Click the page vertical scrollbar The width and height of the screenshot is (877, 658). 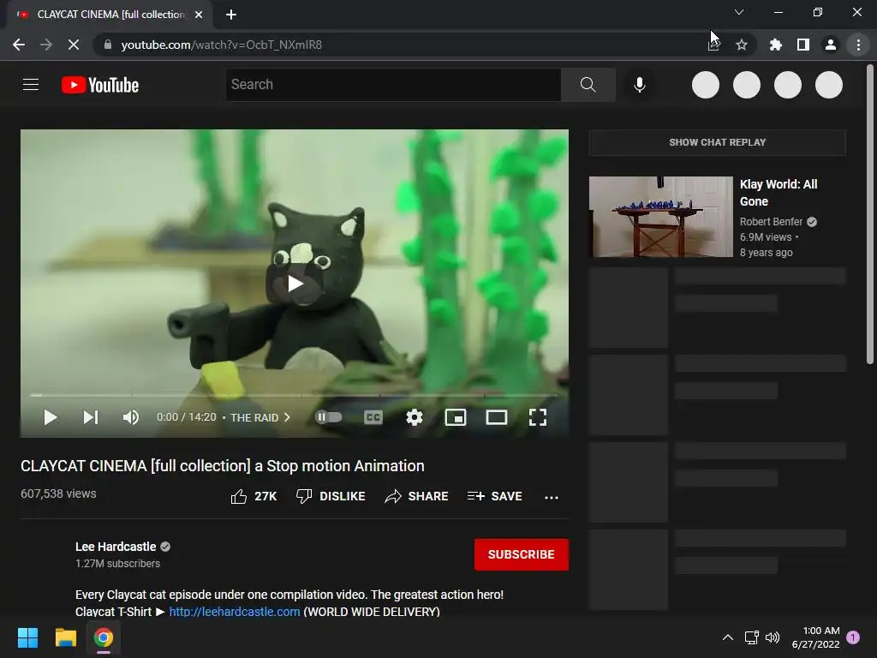point(870,215)
